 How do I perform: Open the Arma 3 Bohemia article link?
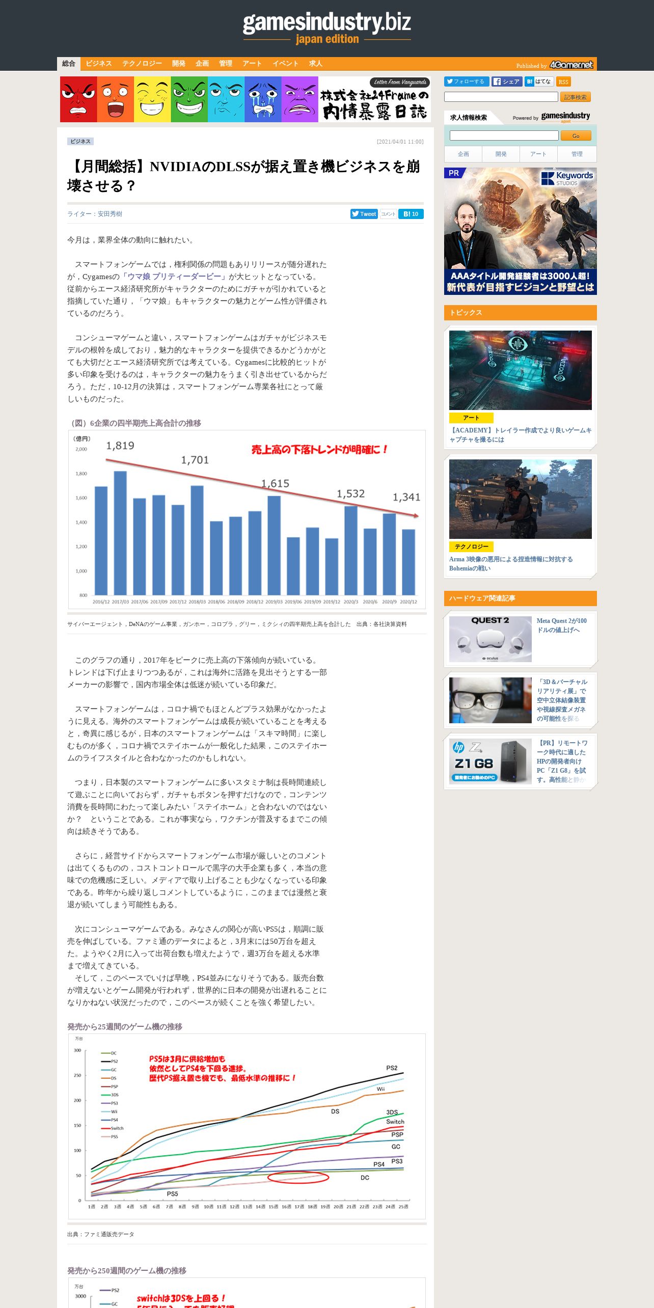pyautogui.click(x=511, y=564)
